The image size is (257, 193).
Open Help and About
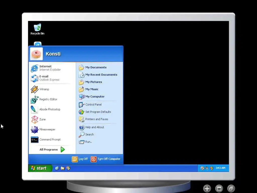click(x=100, y=127)
